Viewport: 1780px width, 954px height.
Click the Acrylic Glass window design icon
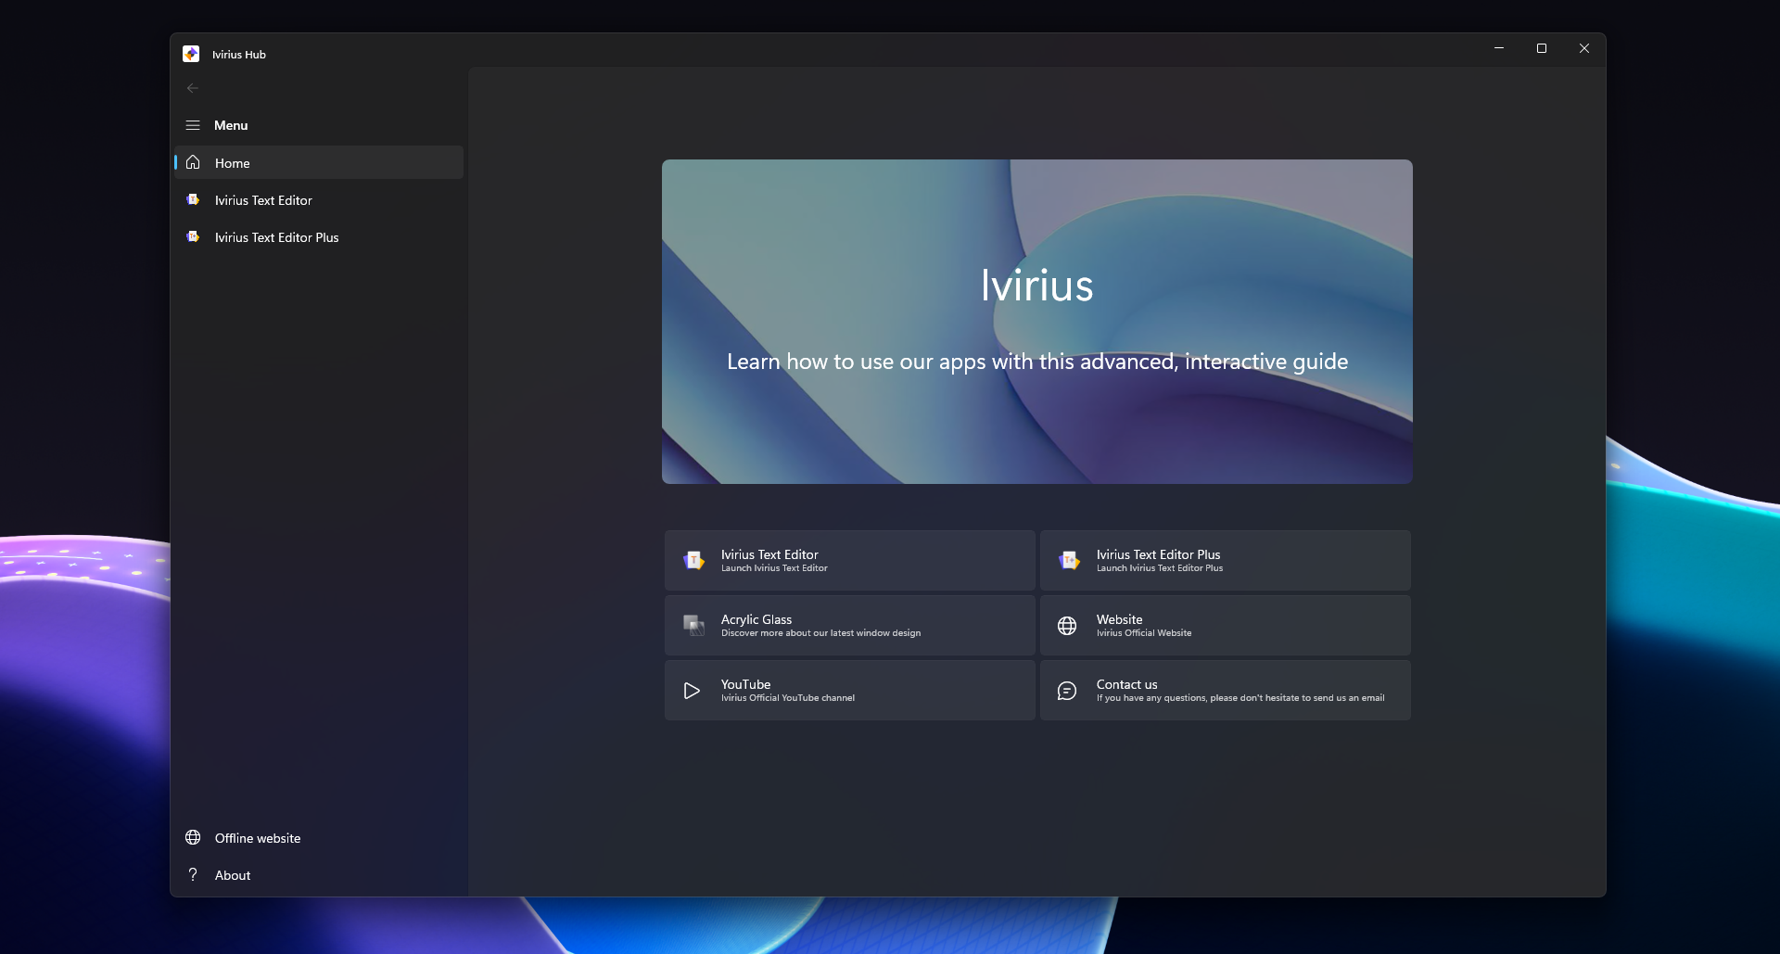pos(693,625)
